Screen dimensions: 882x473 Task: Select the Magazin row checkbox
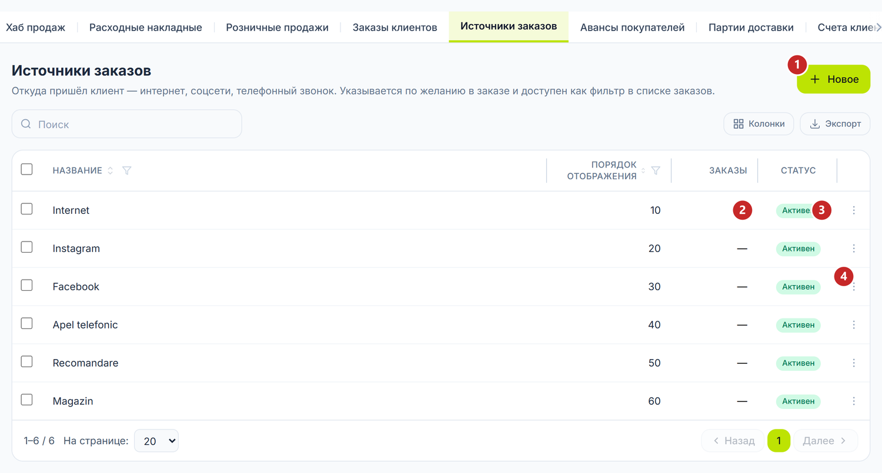[26, 400]
